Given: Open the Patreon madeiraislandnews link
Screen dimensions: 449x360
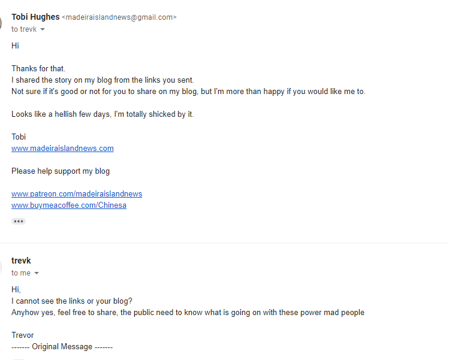Looking at the screenshot, I should coord(77,194).
